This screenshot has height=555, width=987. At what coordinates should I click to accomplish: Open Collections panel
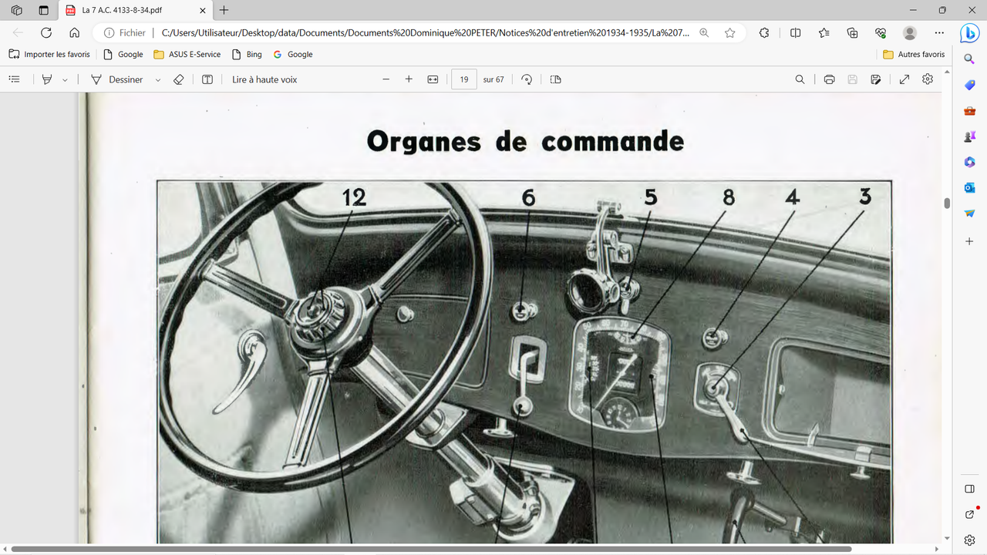852,32
